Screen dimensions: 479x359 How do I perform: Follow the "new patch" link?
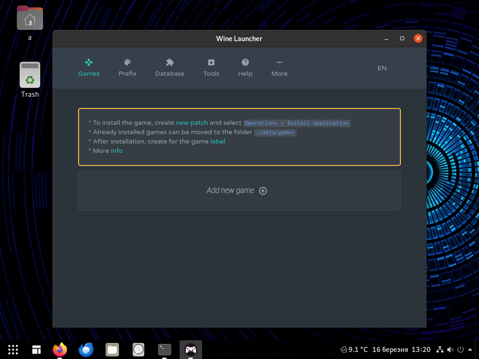(192, 122)
